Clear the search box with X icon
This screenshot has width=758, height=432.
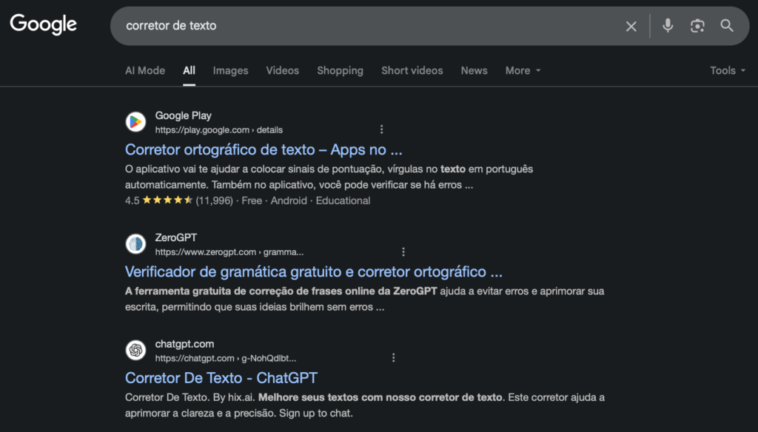[631, 26]
